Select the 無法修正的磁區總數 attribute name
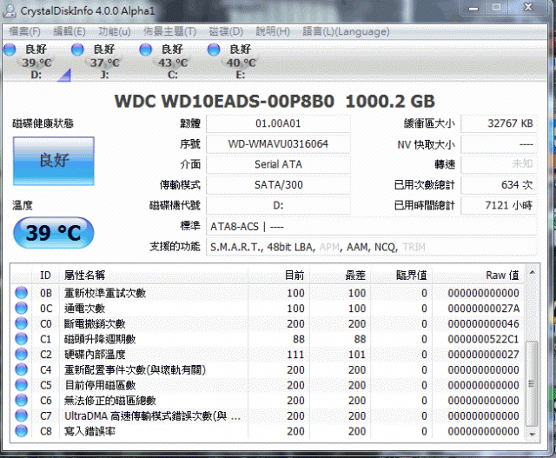Image resolution: width=556 pixels, height=458 pixels. (x=110, y=400)
